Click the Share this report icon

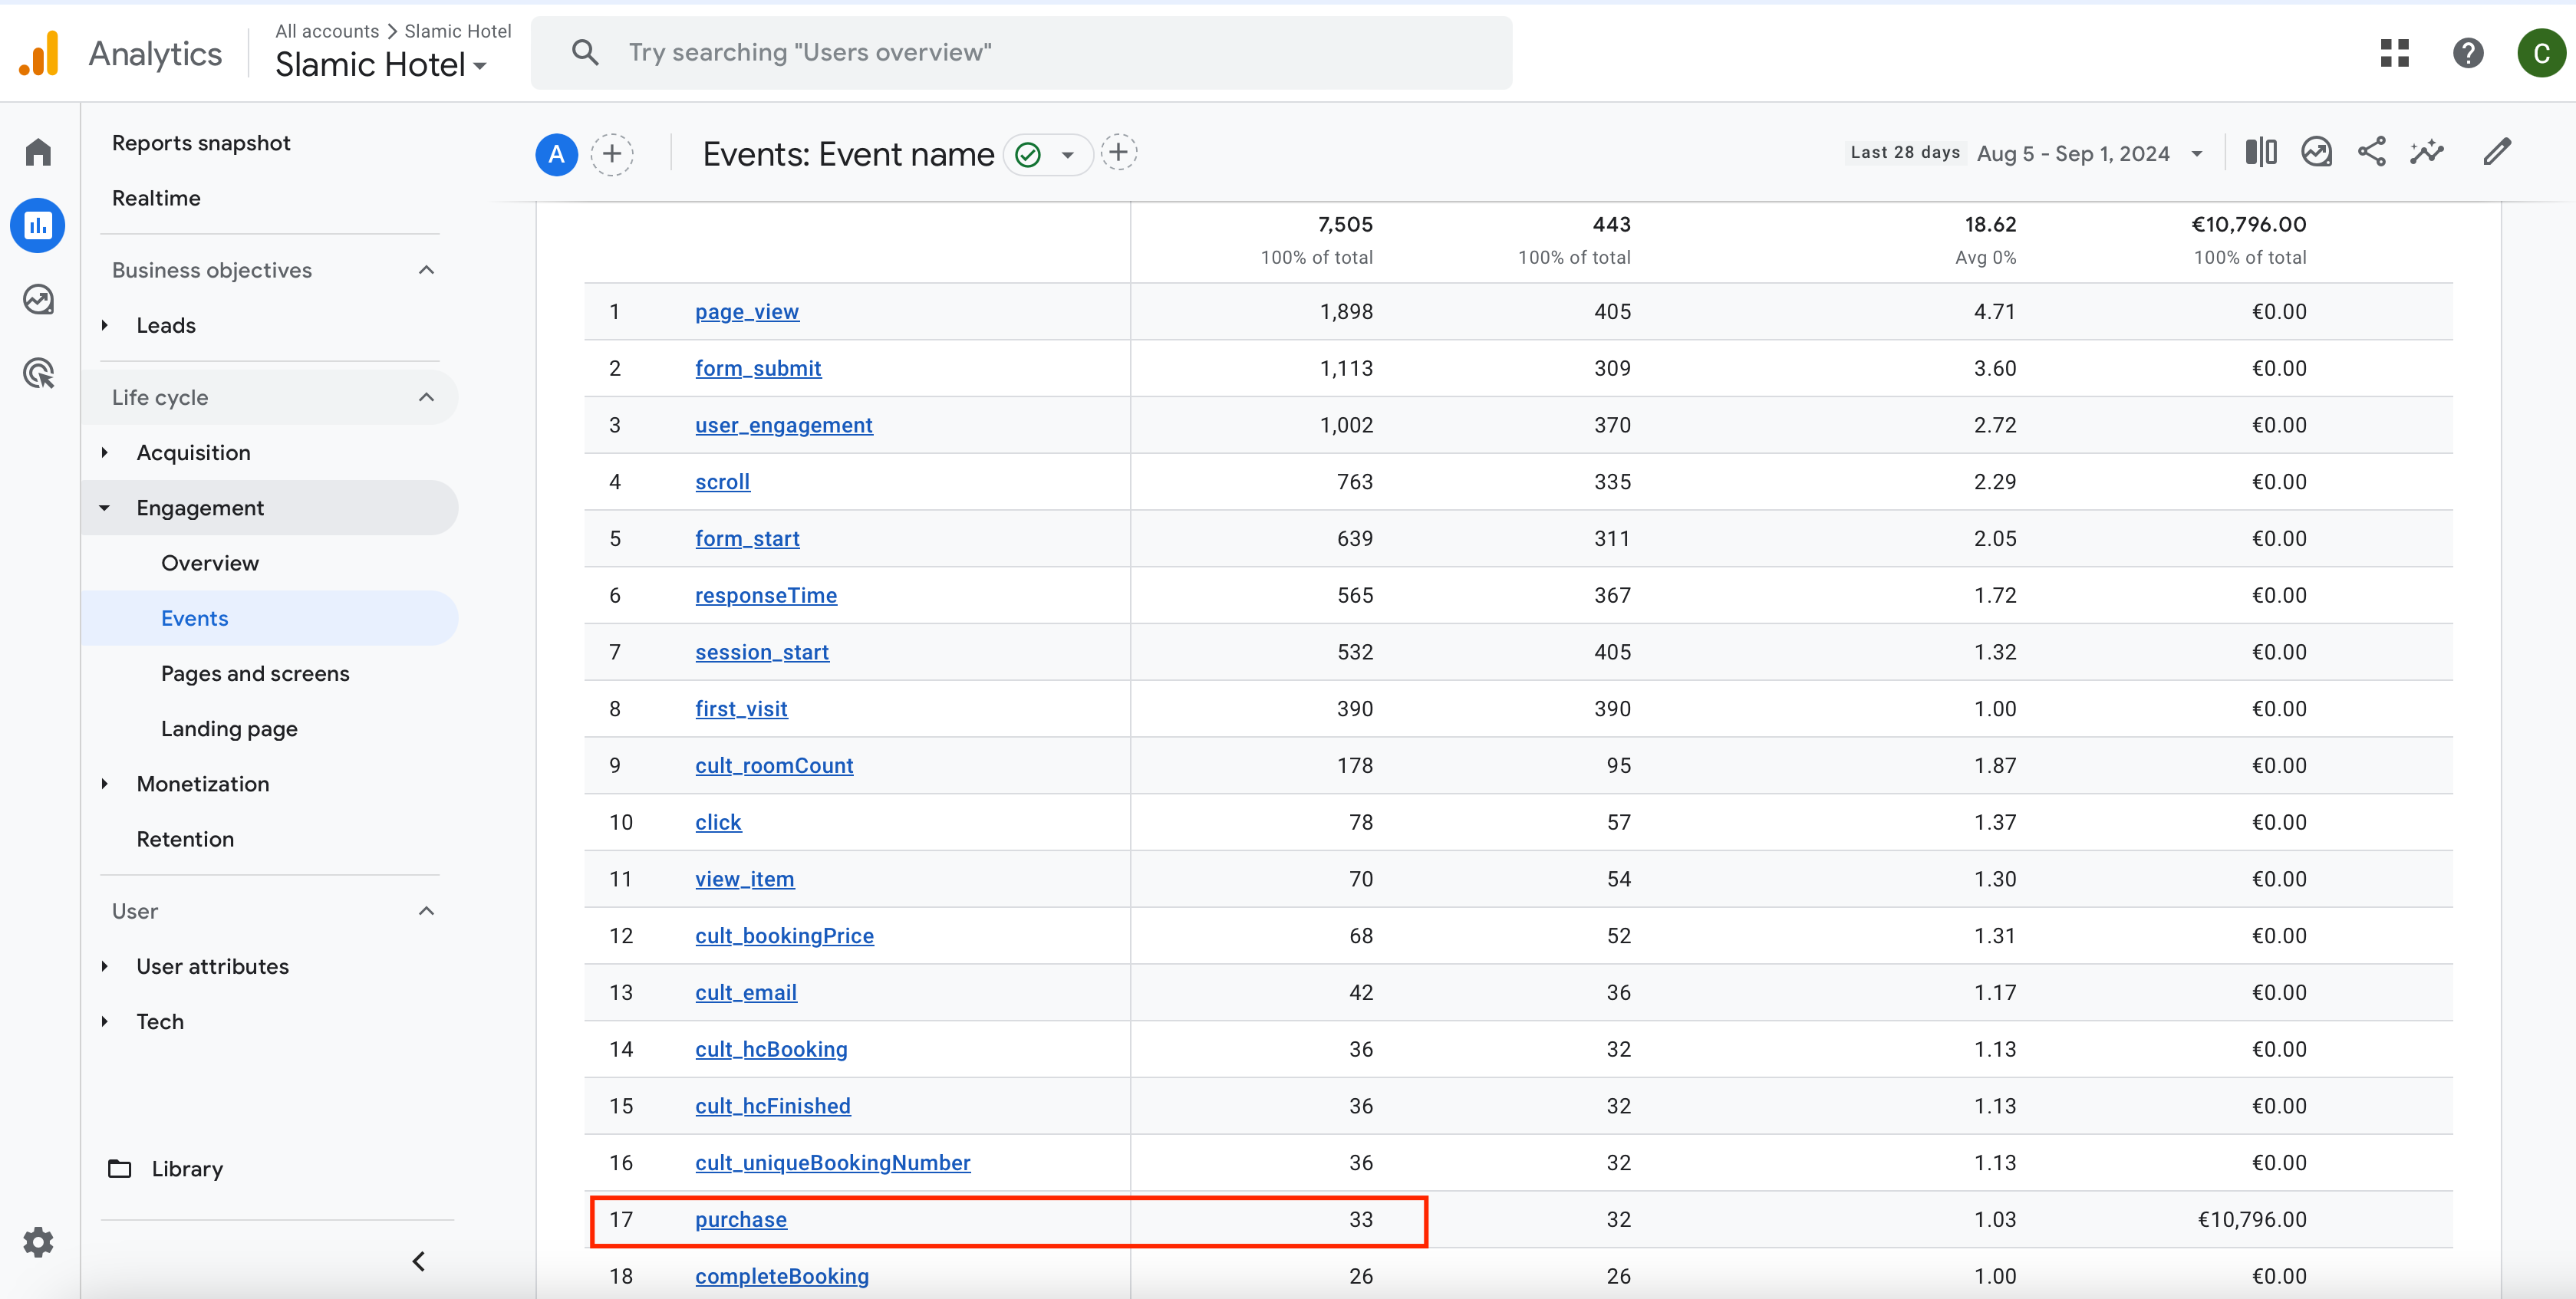tap(2371, 152)
